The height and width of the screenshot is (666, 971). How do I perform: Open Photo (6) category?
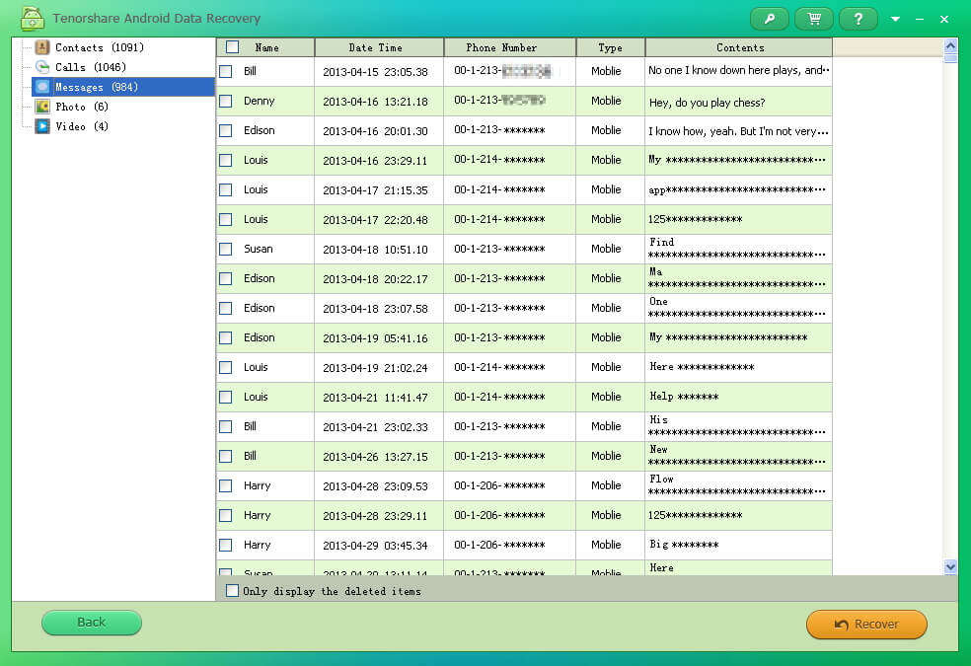click(x=82, y=107)
